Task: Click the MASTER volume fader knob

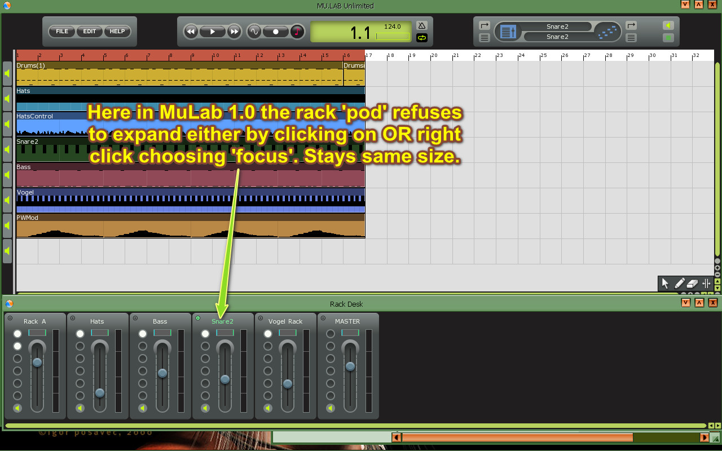Action: [x=350, y=366]
